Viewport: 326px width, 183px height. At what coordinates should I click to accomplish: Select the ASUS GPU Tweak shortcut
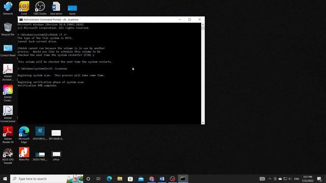[8, 156]
